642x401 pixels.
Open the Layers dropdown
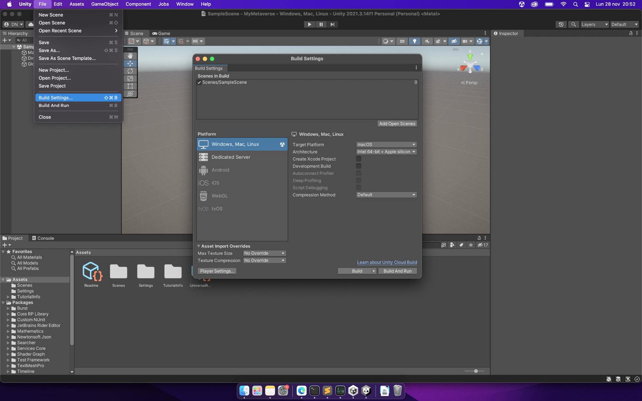click(594, 24)
